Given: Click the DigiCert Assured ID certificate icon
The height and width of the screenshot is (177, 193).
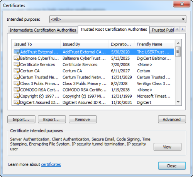Looking at the screenshot, I should point(17,102).
